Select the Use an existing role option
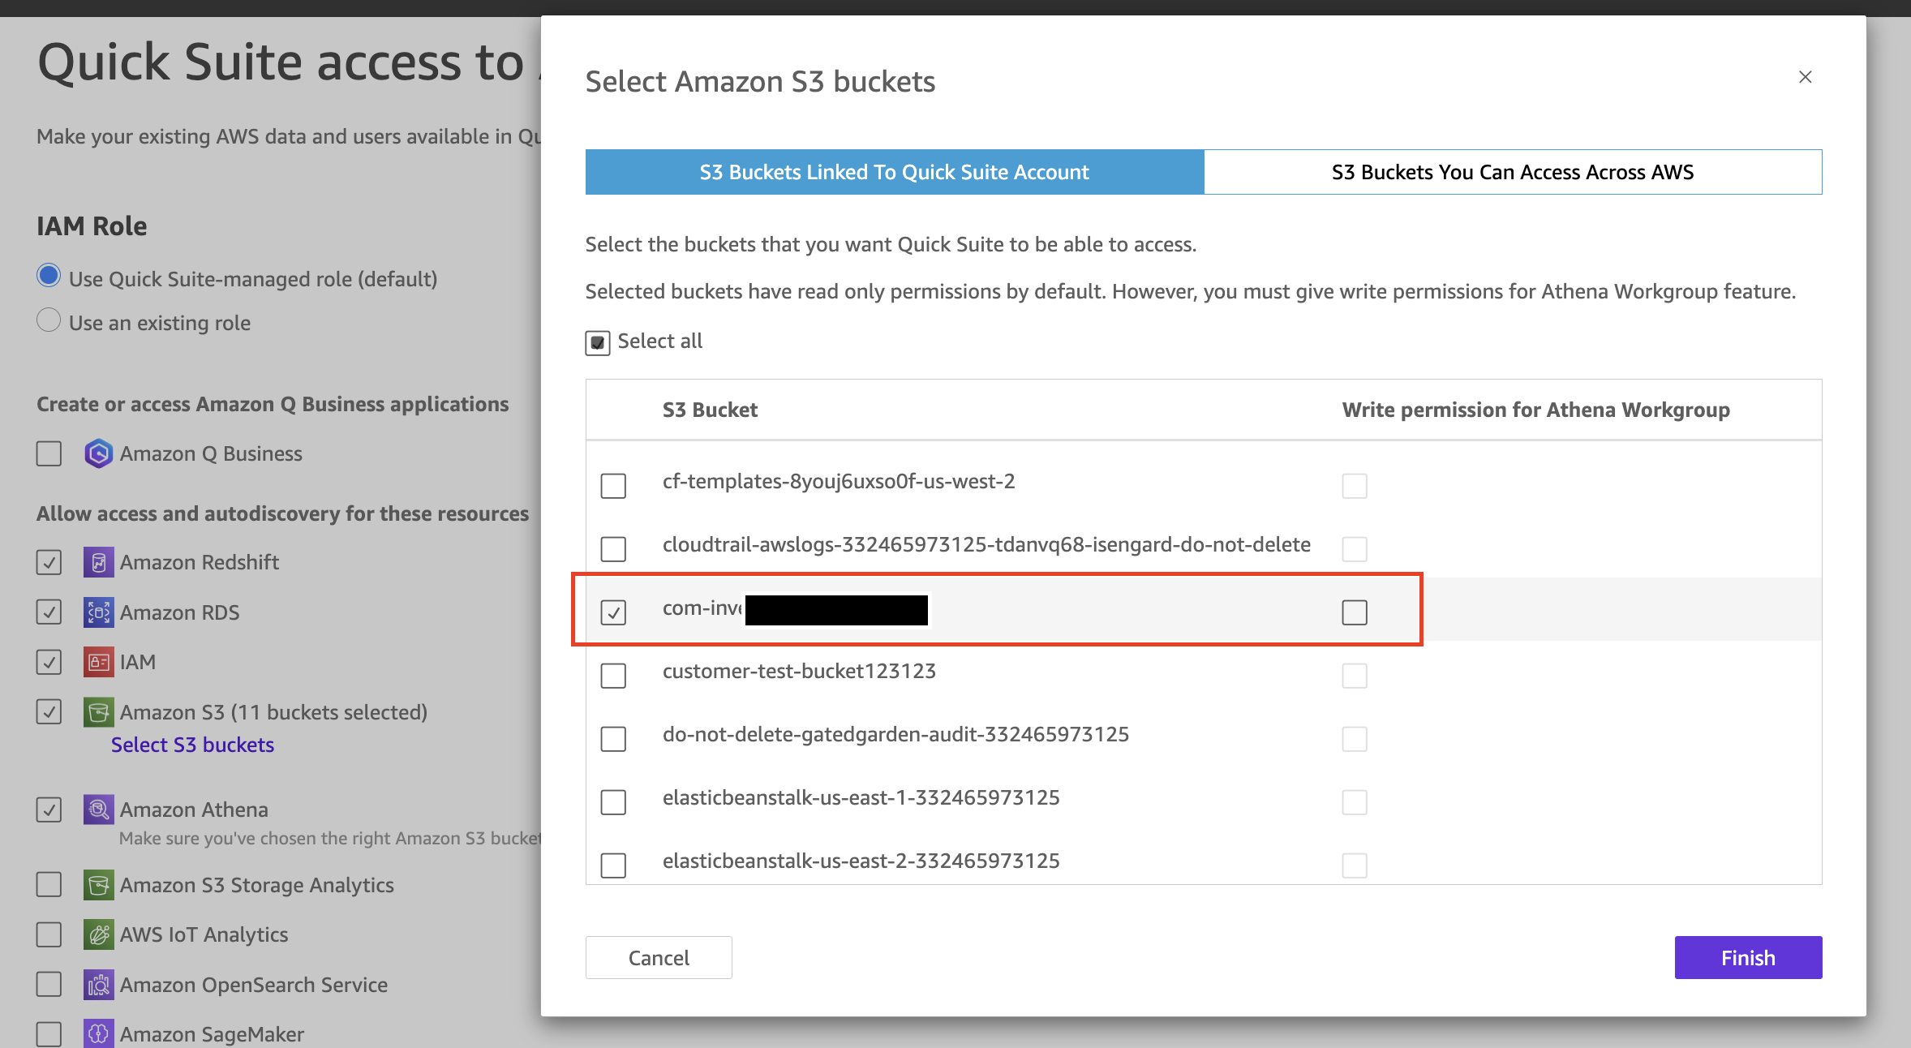Image resolution: width=1911 pixels, height=1048 pixels. [49, 320]
